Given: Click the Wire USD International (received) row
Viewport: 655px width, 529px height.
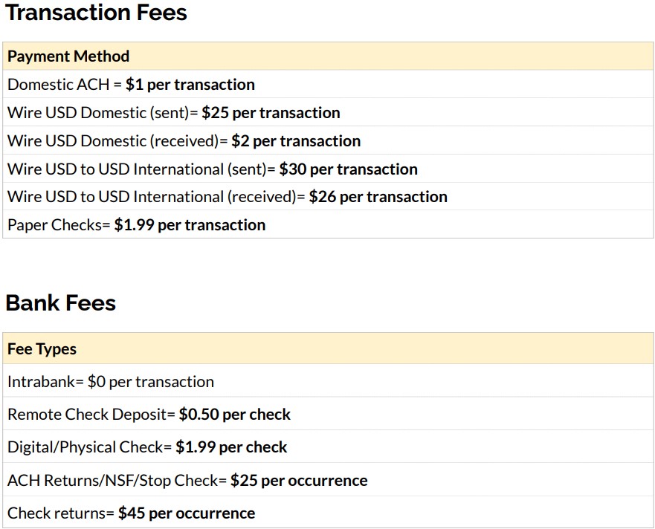Looking at the screenshot, I should (227, 196).
